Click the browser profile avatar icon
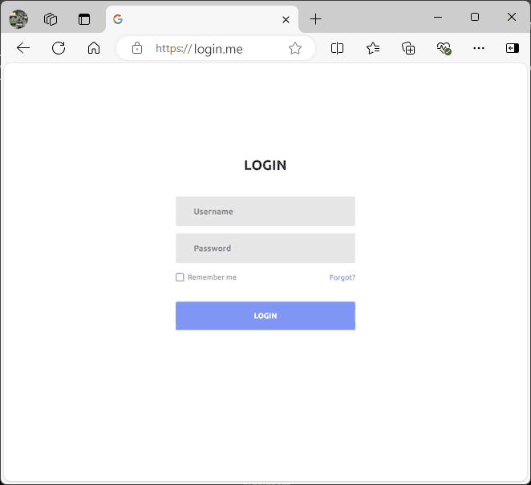Viewport: 531px width, 485px height. point(18,19)
